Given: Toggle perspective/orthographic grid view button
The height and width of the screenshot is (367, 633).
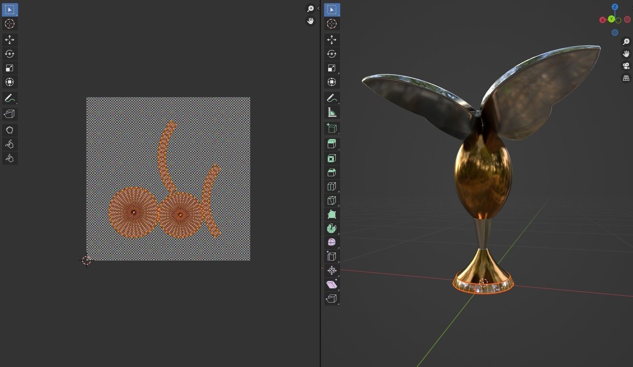Looking at the screenshot, I should [x=626, y=78].
